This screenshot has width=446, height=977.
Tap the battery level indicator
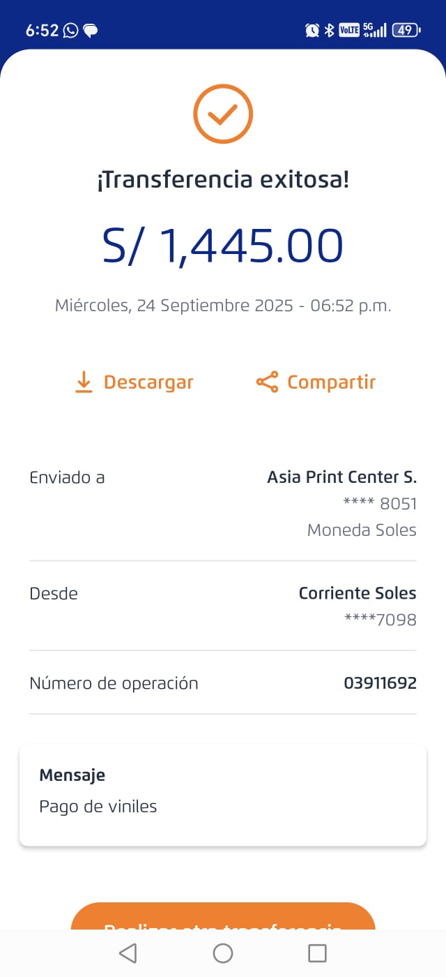click(406, 30)
